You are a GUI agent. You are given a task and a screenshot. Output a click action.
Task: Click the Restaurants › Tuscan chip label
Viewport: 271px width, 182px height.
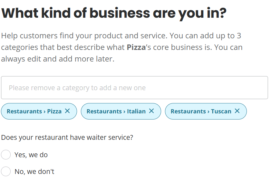tap(201, 111)
